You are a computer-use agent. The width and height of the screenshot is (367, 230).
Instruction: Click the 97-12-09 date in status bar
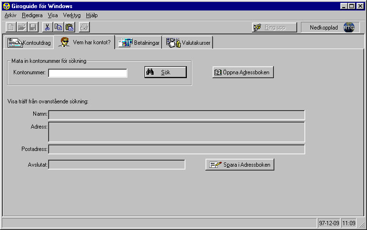pos(329,223)
